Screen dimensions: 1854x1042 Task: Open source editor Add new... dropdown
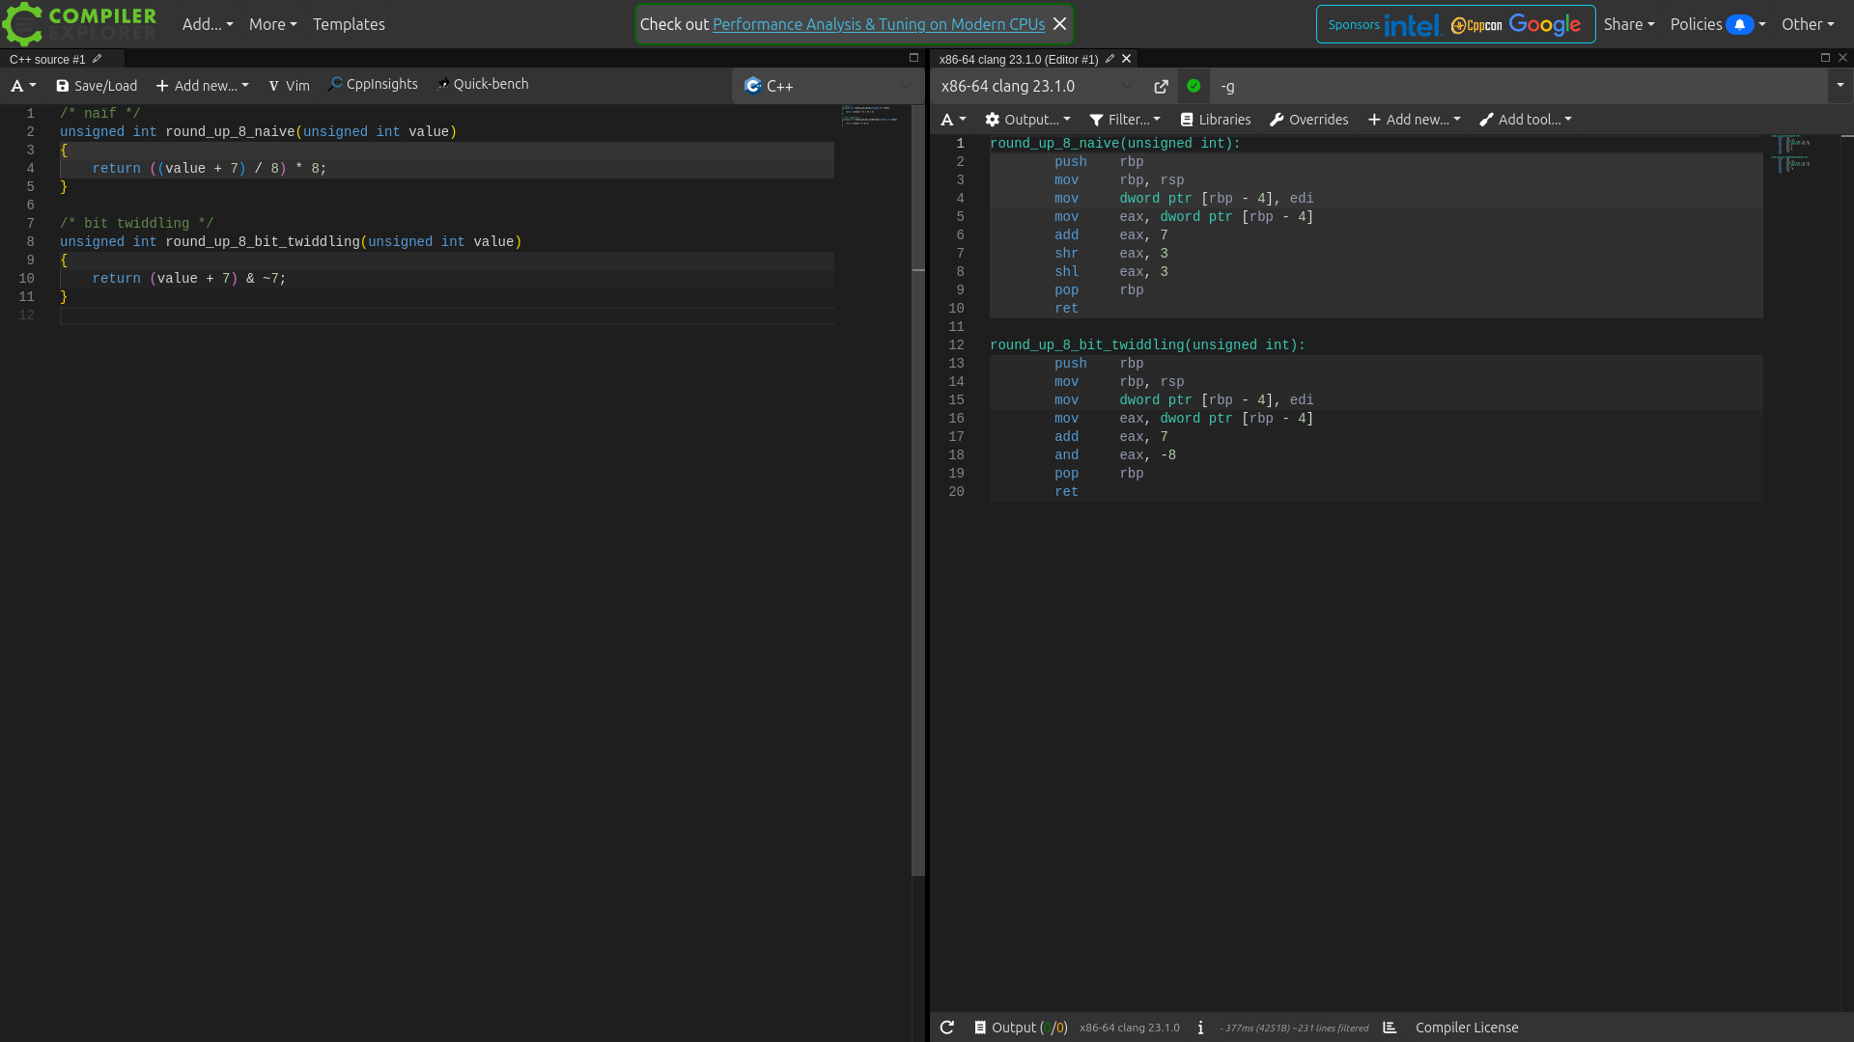(x=203, y=86)
